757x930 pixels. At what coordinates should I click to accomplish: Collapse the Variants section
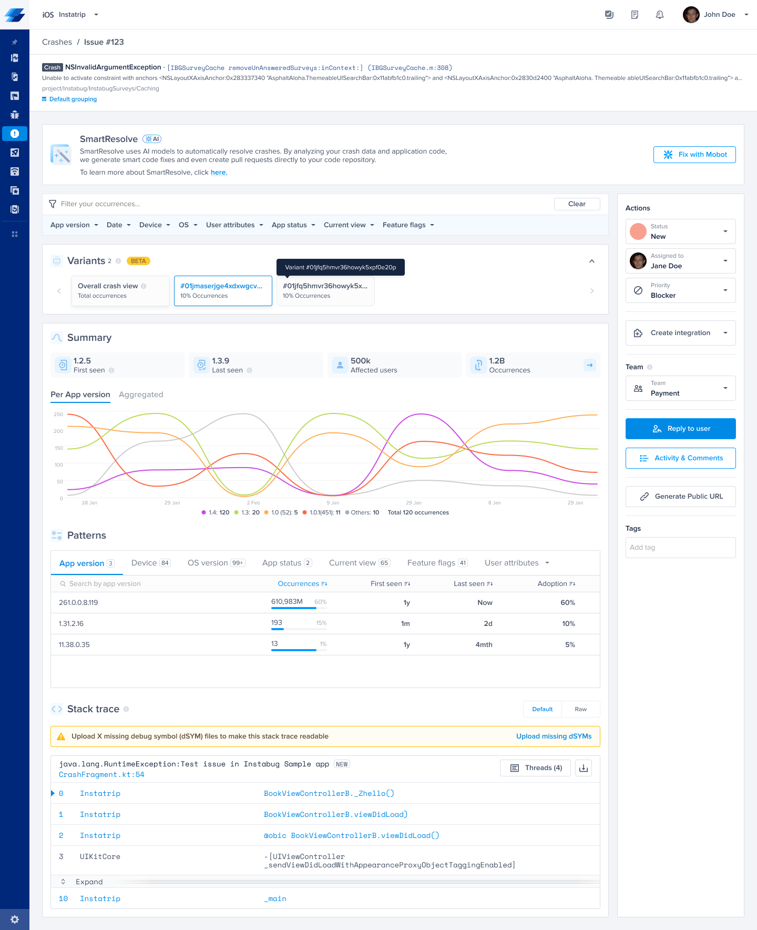click(x=592, y=261)
